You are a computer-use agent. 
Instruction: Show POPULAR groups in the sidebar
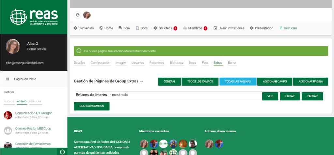[x=35, y=101]
